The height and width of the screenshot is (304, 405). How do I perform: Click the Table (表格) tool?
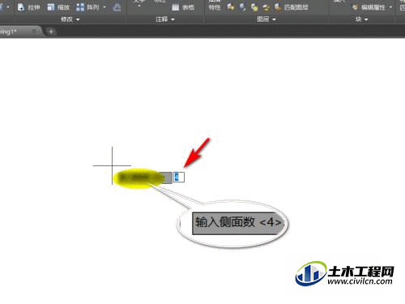(x=183, y=7)
